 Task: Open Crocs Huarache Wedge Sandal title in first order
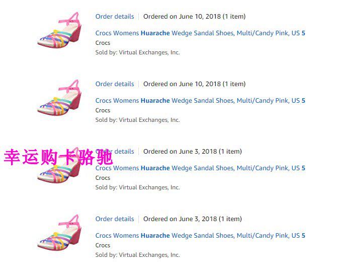(200, 33)
